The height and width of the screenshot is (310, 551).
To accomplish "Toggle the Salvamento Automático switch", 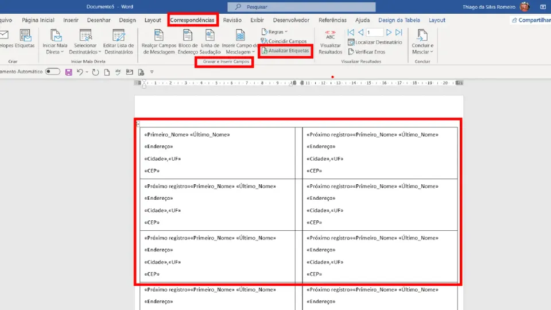I will [53, 72].
